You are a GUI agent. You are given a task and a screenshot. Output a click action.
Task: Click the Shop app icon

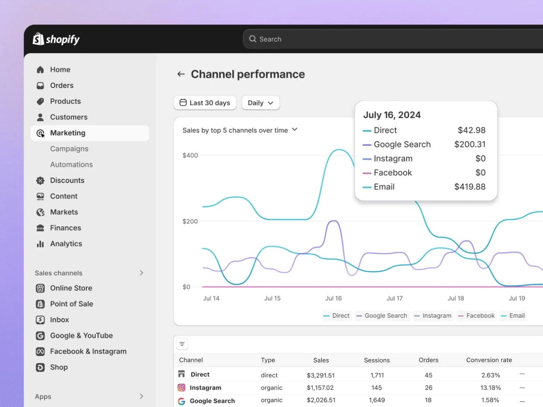pos(40,367)
